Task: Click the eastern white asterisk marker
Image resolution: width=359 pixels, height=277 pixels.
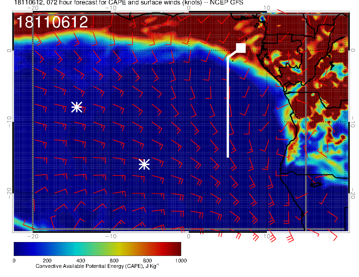Action: (x=144, y=164)
